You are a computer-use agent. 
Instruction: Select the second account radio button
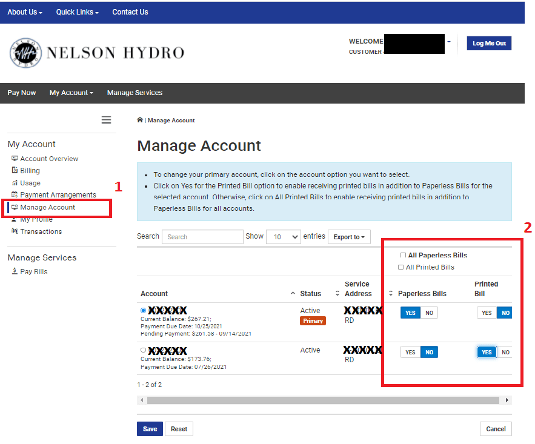click(143, 350)
